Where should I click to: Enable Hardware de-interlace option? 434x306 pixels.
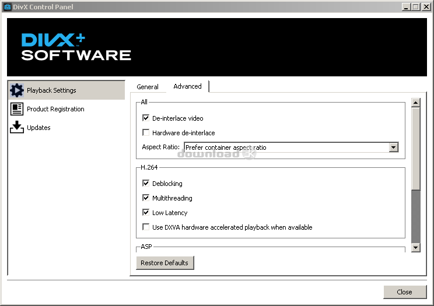tap(146, 133)
